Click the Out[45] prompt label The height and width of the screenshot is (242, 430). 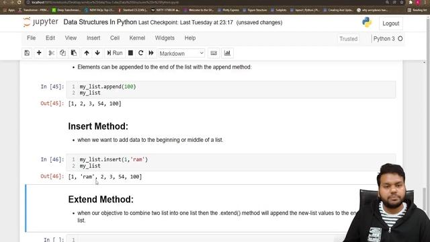tap(52, 104)
